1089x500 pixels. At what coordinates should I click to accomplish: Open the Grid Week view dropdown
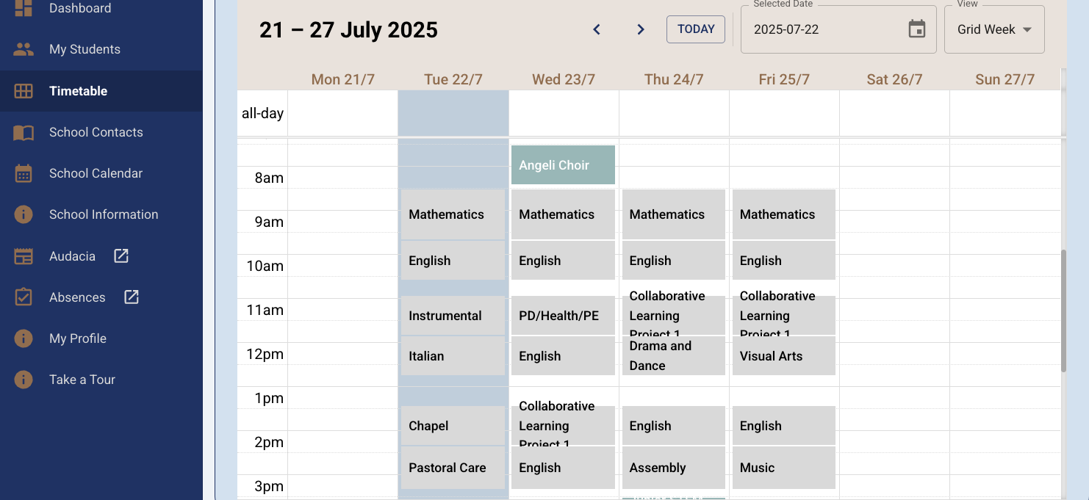pyautogui.click(x=994, y=29)
